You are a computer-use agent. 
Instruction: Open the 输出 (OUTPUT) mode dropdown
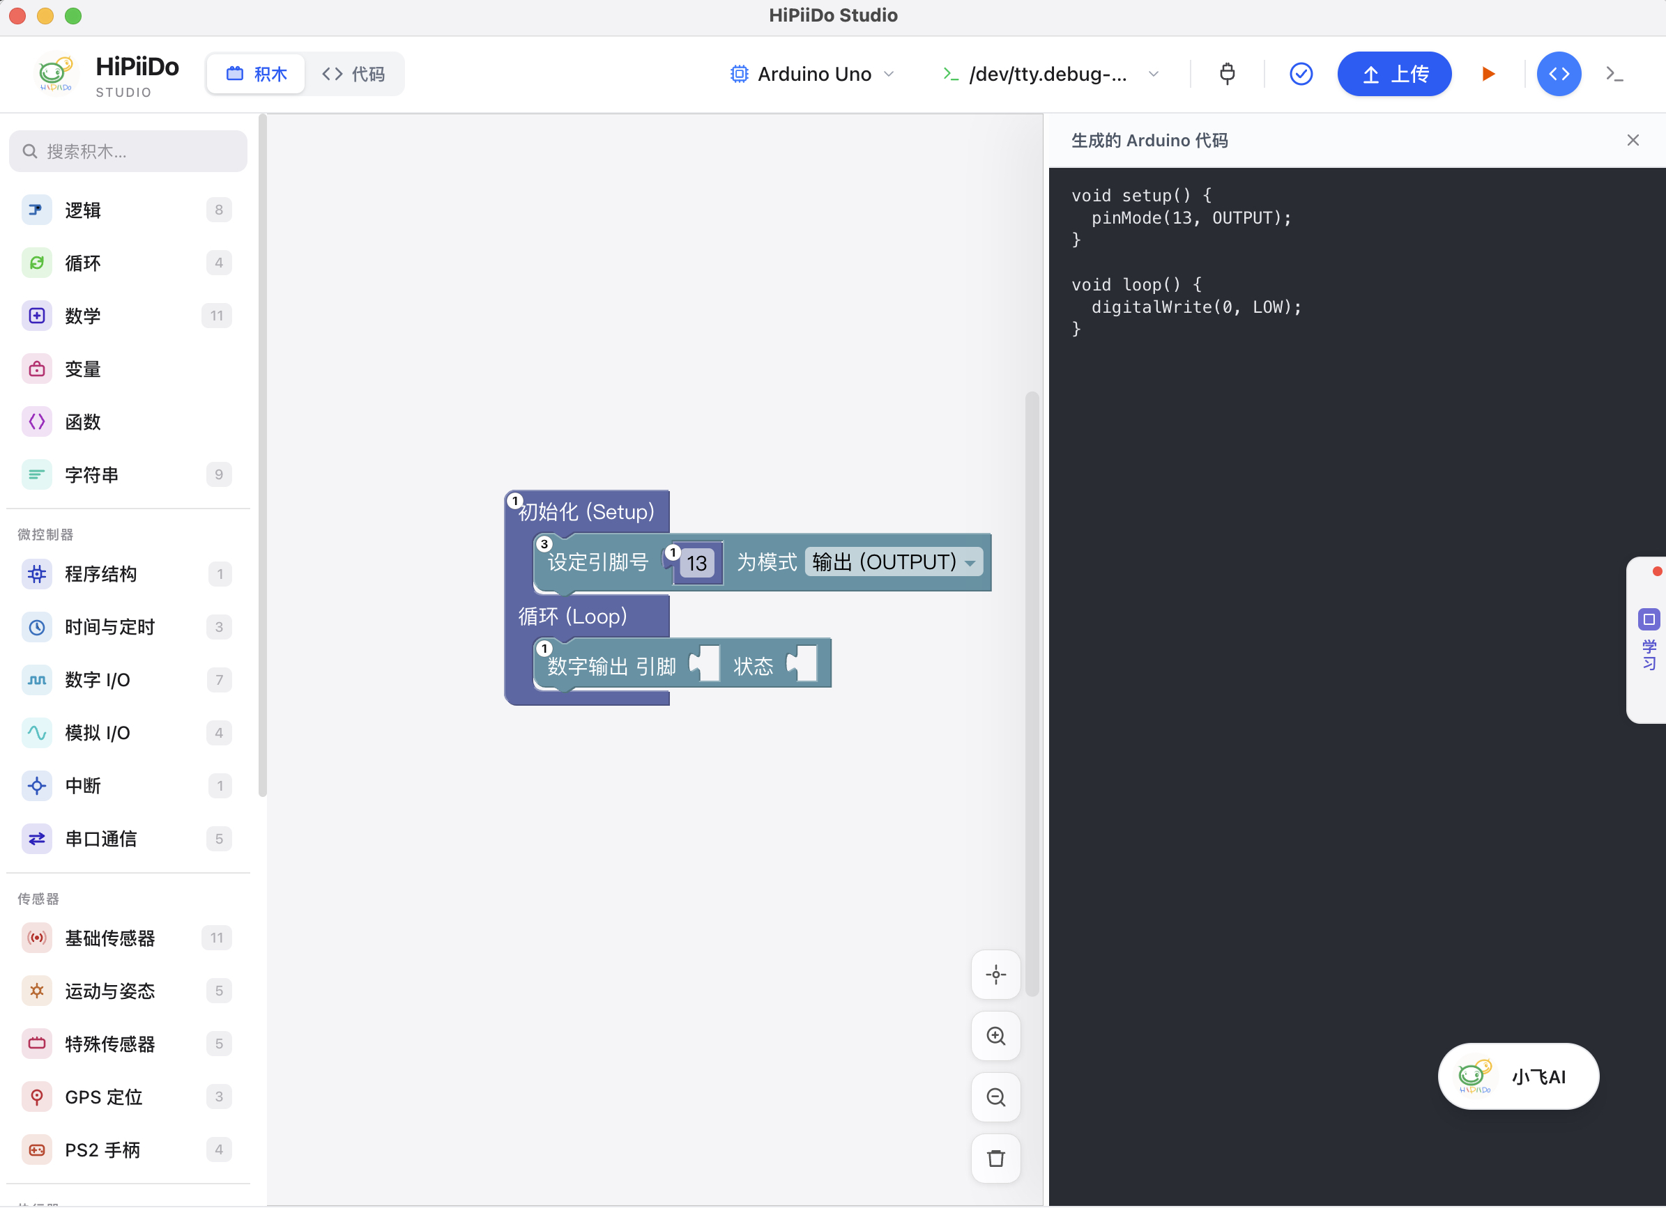click(x=893, y=562)
